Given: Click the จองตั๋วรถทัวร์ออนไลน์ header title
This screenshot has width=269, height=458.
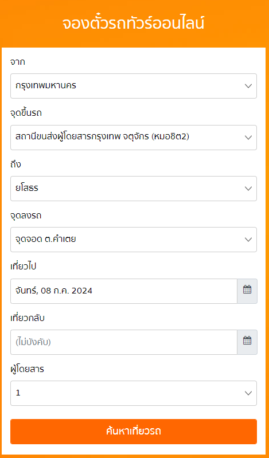Looking at the screenshot, I should (133, 24).
